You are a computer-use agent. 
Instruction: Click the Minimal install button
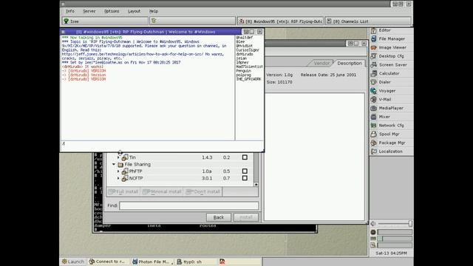tap(162, 191)
